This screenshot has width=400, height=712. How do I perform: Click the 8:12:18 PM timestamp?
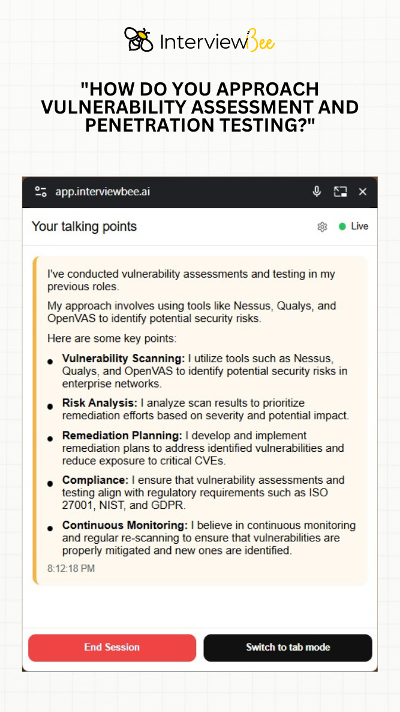coord(71,568)
